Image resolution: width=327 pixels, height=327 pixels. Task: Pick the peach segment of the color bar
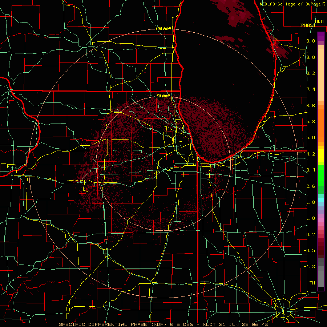pos(321,75)
